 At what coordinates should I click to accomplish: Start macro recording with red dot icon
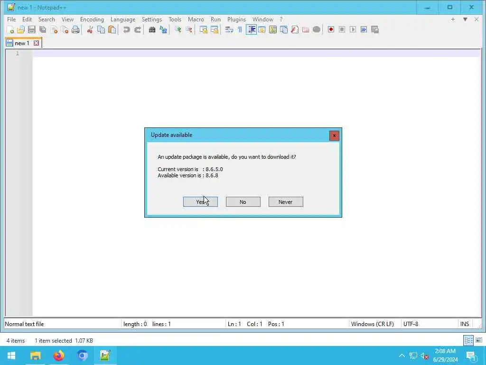pos(331,30)
